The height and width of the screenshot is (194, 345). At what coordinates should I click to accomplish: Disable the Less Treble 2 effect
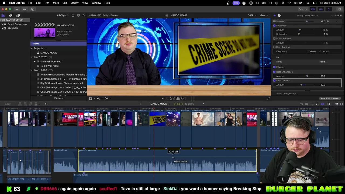(x=274, y=81)
